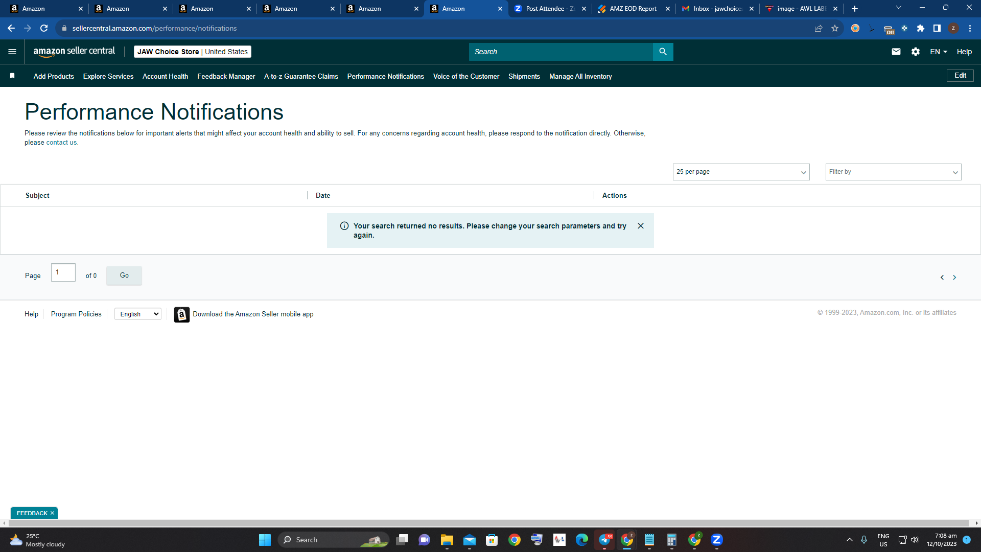Click the Seller Central search field
Image resolution: width=981 pixels, height=552 pixels.
point(560,52)
